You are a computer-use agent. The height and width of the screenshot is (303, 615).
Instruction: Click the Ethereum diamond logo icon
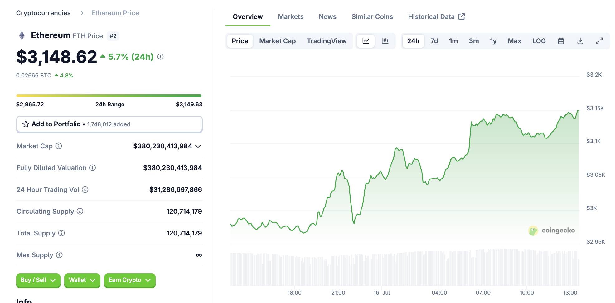[22, 35]
